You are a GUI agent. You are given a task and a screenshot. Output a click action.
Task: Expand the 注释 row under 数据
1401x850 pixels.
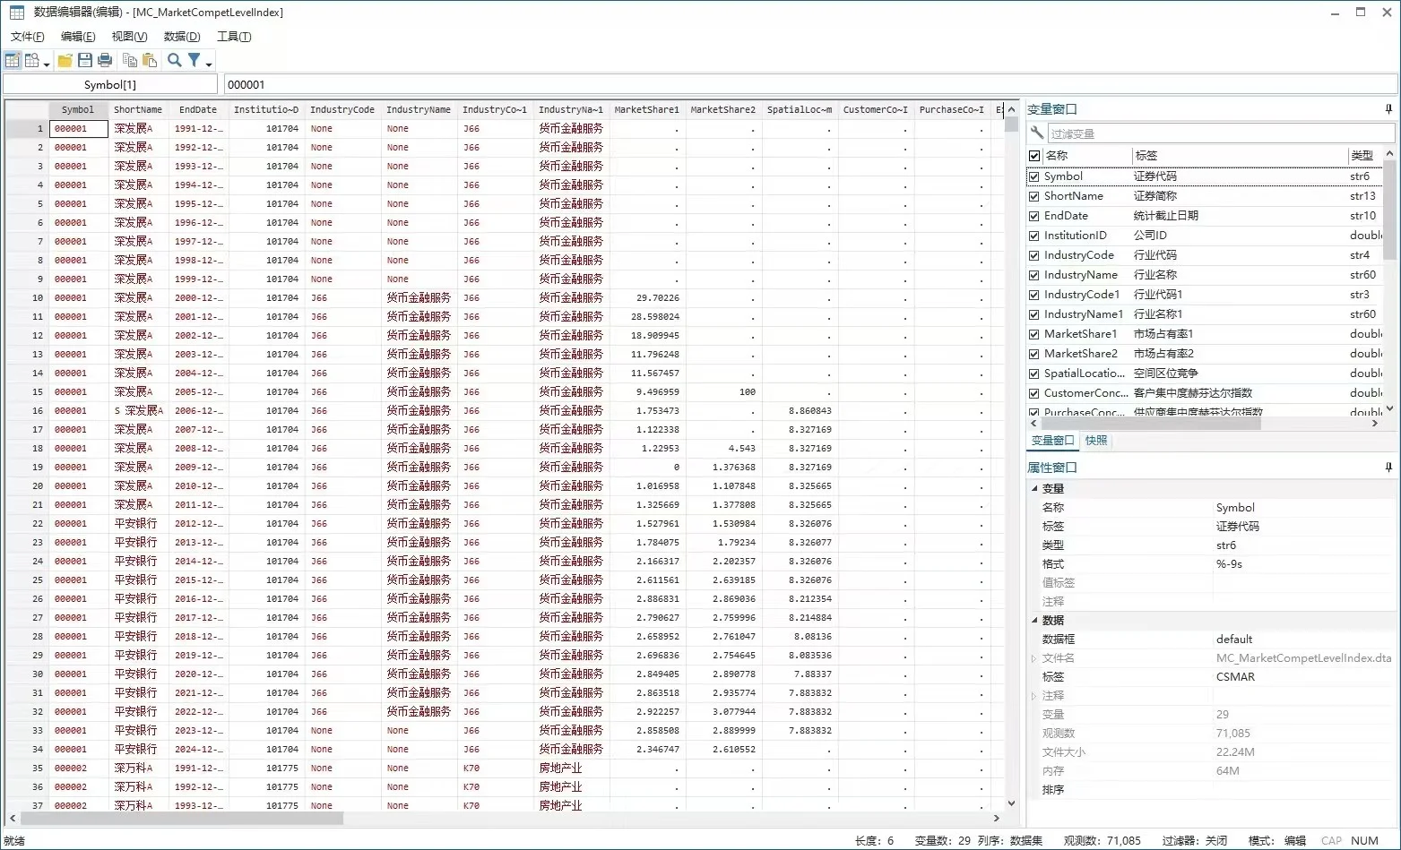[1034, 696]
